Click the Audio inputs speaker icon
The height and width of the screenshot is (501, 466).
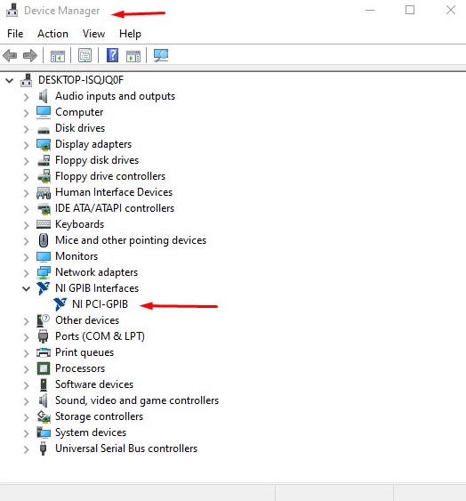[x=43, y=96]
